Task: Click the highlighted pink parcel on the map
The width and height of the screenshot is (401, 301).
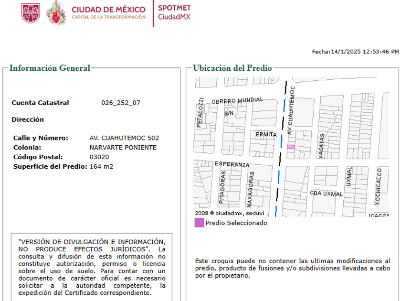Action: click(291, 147)
